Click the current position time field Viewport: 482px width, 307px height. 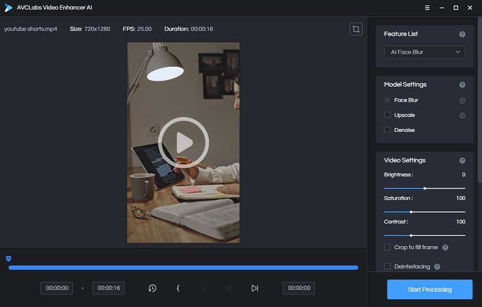[x=299, y=288]
